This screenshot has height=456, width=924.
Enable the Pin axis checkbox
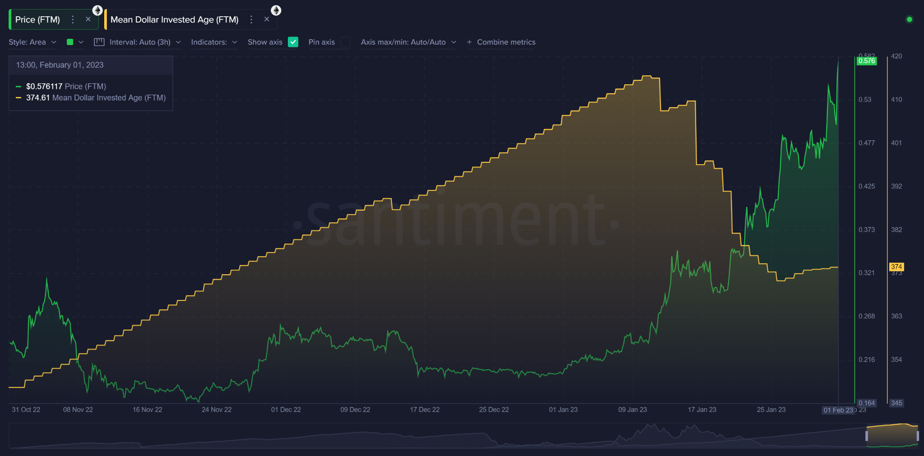click(345, 42)
